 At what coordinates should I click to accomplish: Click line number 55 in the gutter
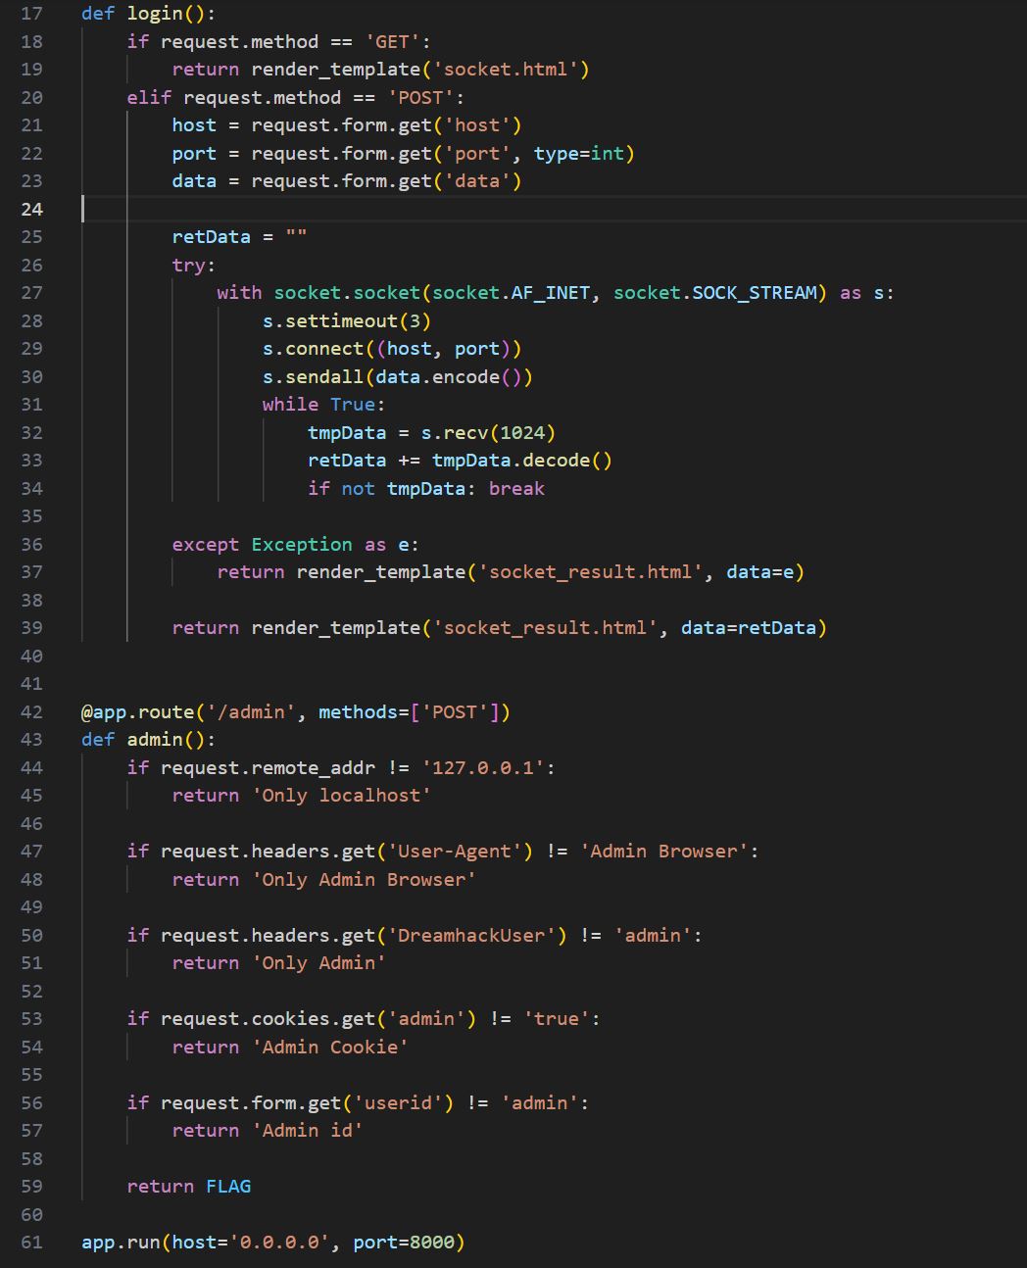coord(31,1075)
